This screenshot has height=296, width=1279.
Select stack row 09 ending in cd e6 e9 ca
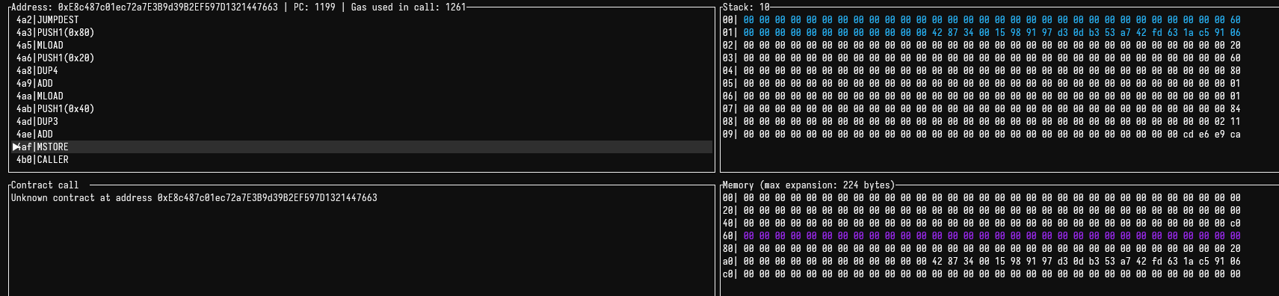click(x=981, y=135)
